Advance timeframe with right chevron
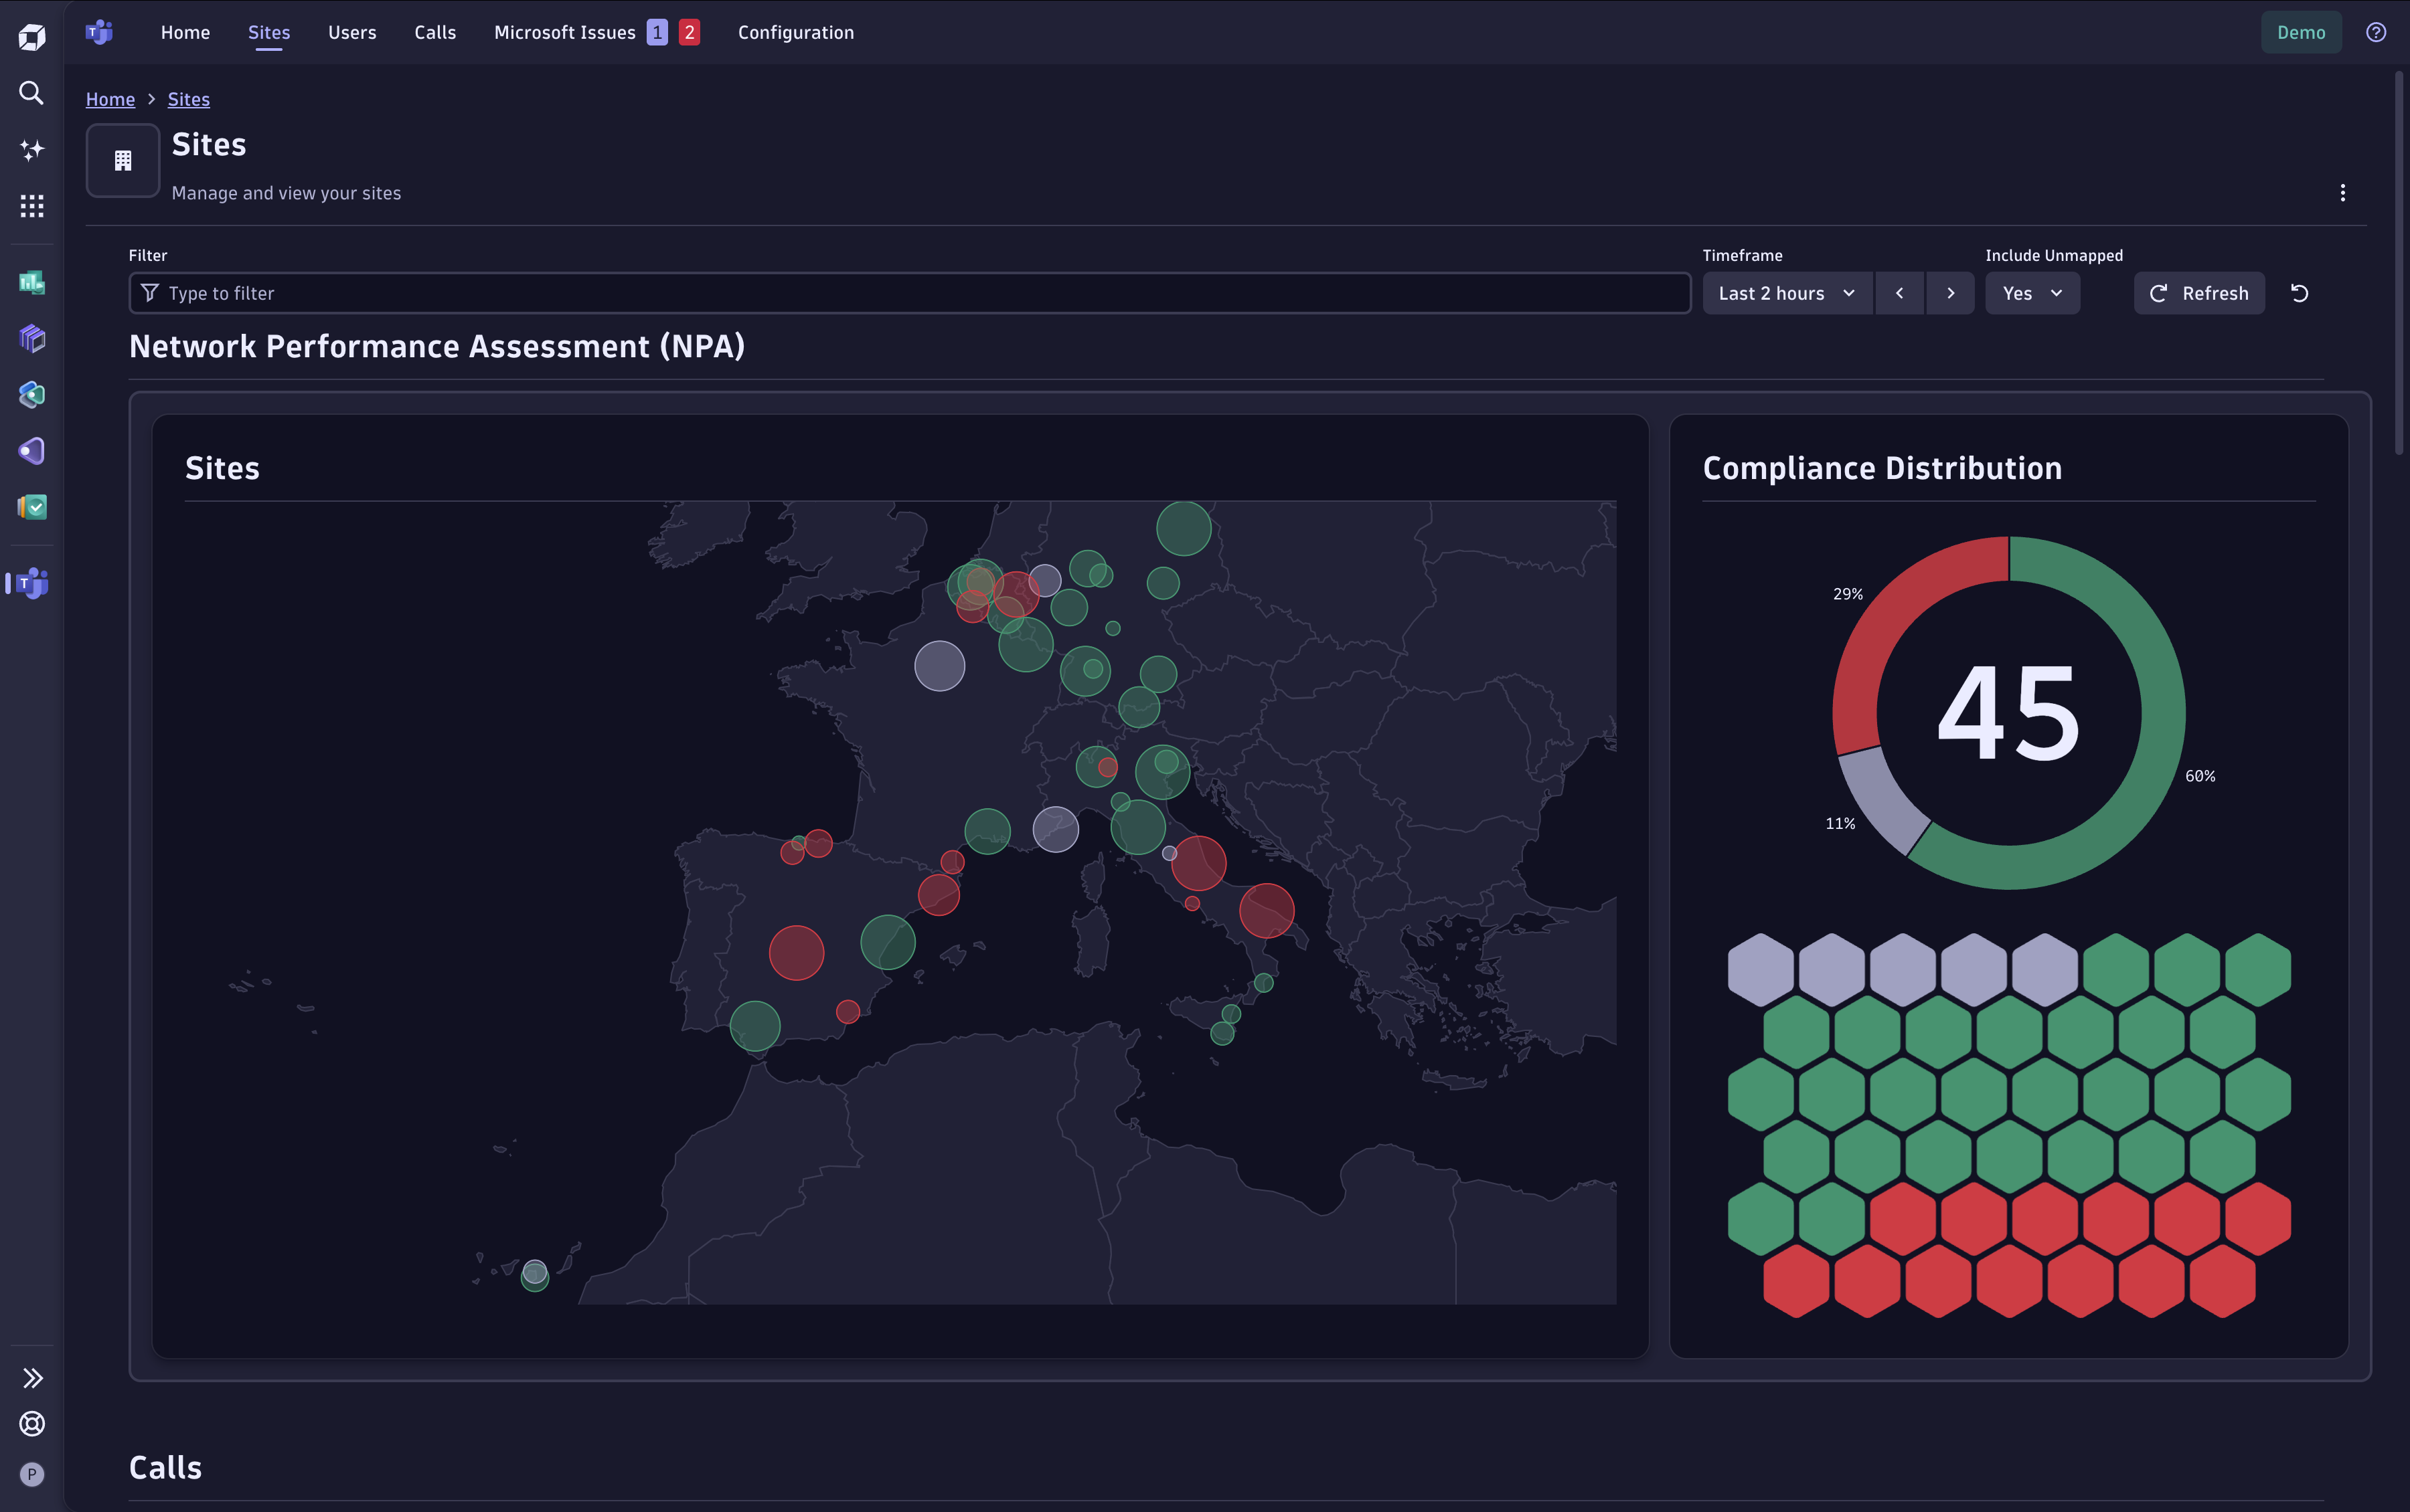The image size is (2410, 1512). [1950, 293]
